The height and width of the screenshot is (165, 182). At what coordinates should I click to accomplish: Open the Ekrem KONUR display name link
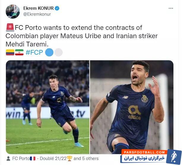coord(38,8)
